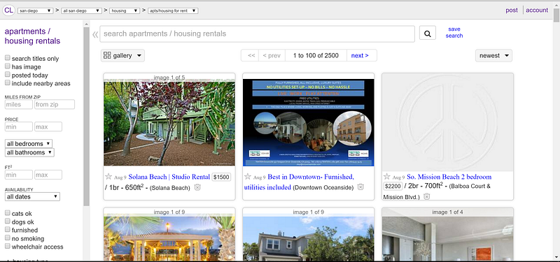The image size is (560, 262).
Task: Click the $2200 price tag
Action: 393,186
